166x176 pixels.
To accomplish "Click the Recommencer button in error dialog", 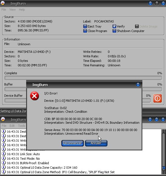I will (x=72, y=143).
